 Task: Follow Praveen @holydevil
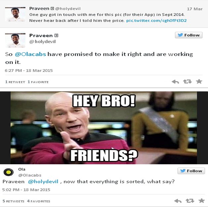[x=189, y=35]
